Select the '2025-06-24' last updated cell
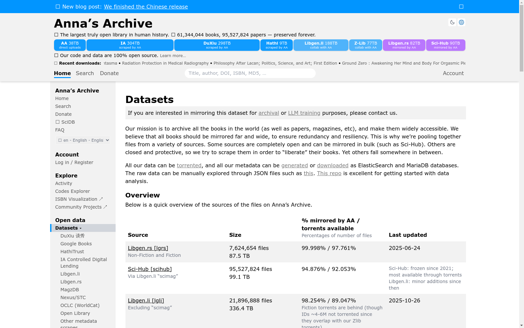524x328 pixels. tap(404, 248)
